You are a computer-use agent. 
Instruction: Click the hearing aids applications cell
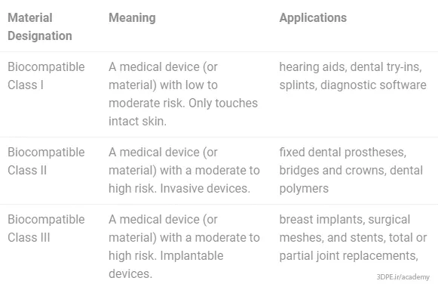353,76
